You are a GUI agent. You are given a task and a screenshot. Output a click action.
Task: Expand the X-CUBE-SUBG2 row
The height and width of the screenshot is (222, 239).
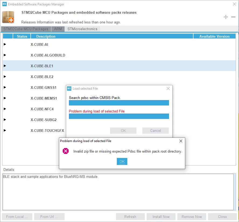pos(5,119)
